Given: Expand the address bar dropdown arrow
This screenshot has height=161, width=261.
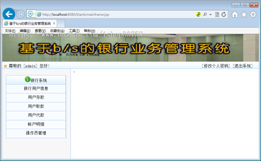Looking at the screenshot, I should tap(211, 15).
